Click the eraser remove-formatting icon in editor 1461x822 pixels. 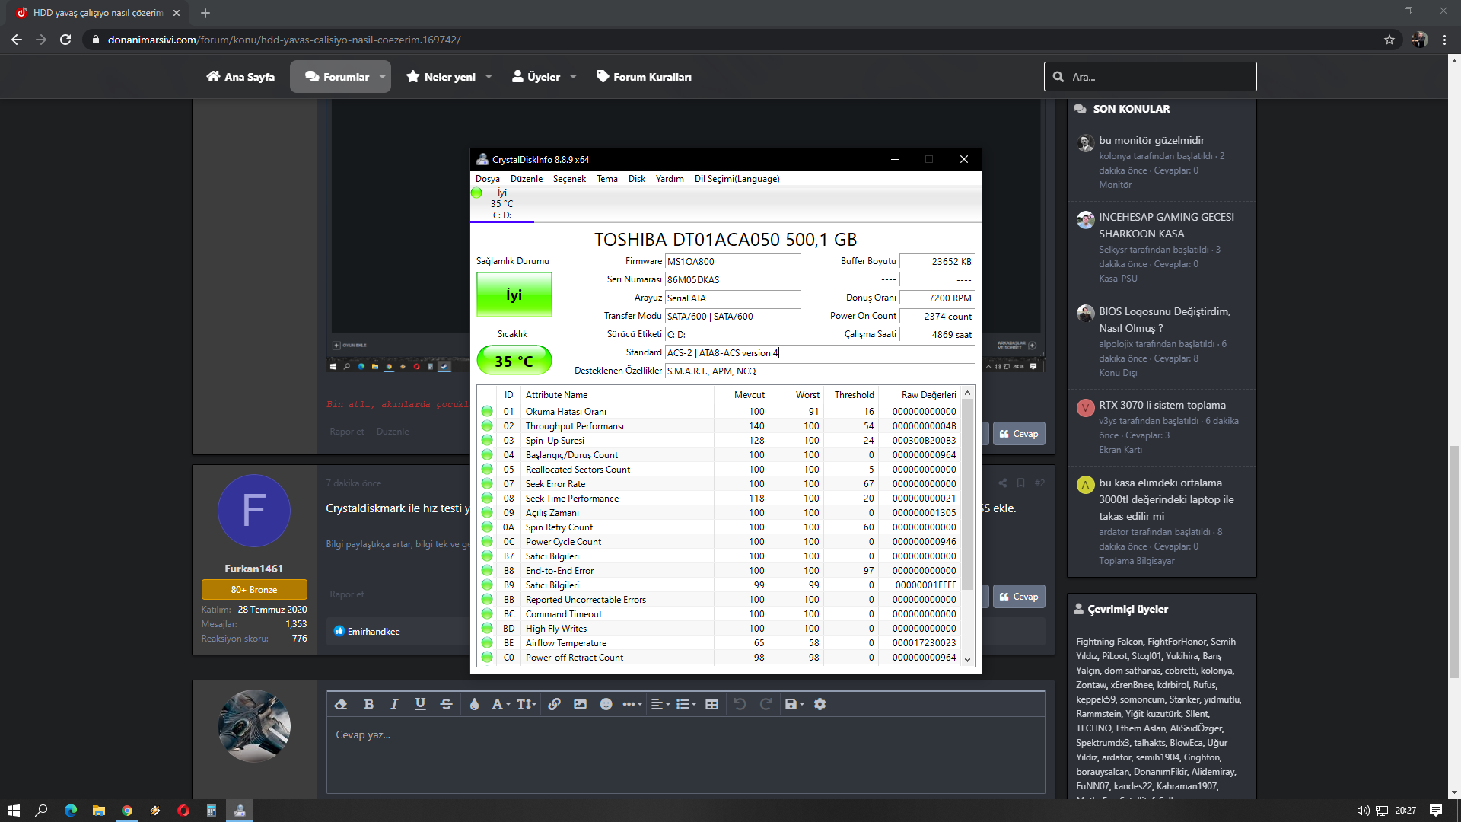point(341,704)
